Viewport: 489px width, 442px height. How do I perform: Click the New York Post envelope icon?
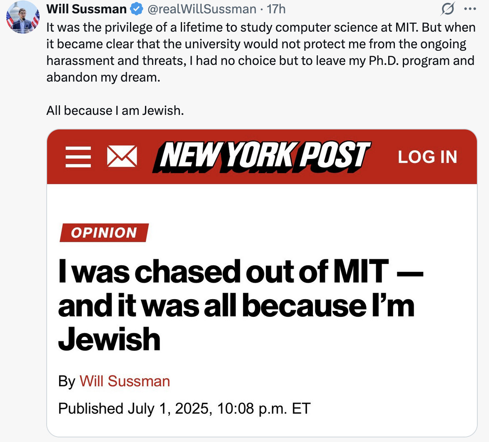[122, 156]
